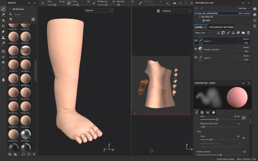Click the plus icon to import assets

click(x=34, y=154)
